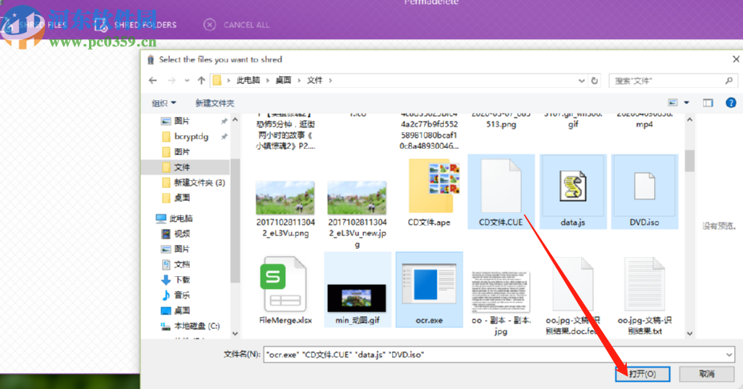The image size is (743, 389).
Task: Select FileMerge.xlsx spreadsheet icon
Action: point(284,284)
